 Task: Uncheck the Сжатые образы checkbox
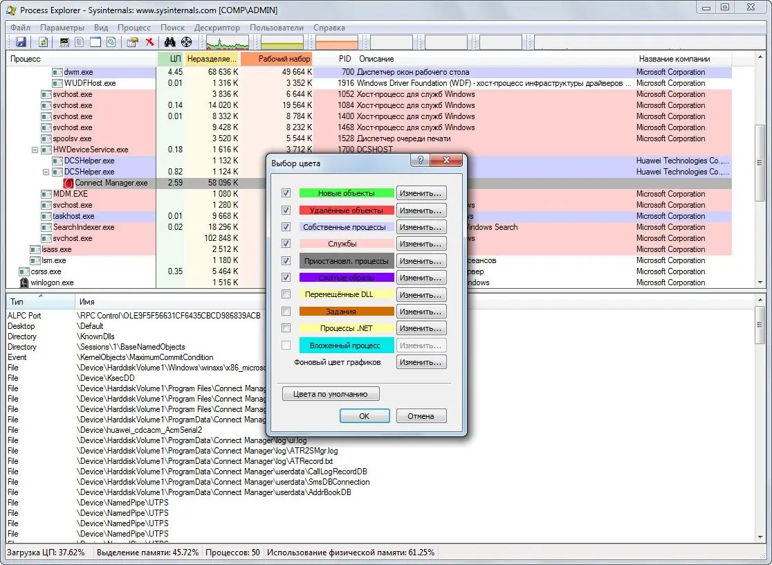click(286, 278)
